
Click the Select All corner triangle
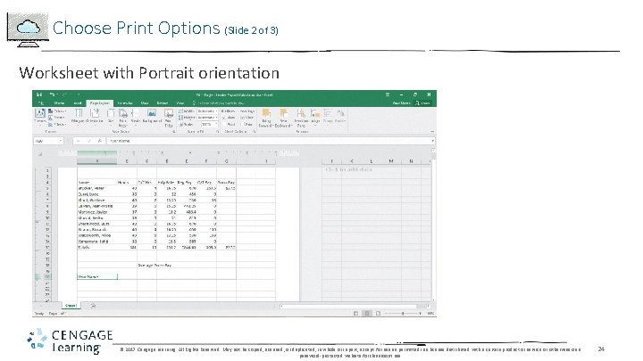point(40,154)
